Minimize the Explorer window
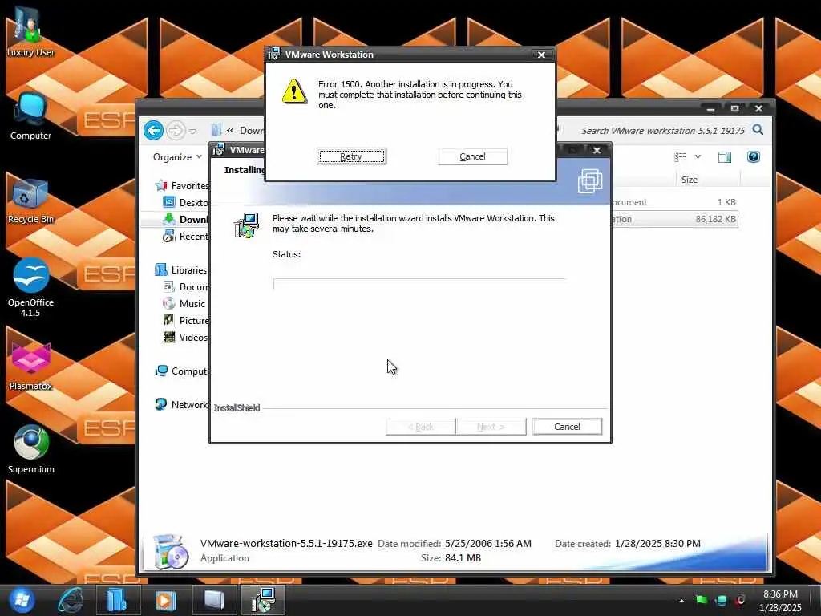821x616 pixels. 710,109
